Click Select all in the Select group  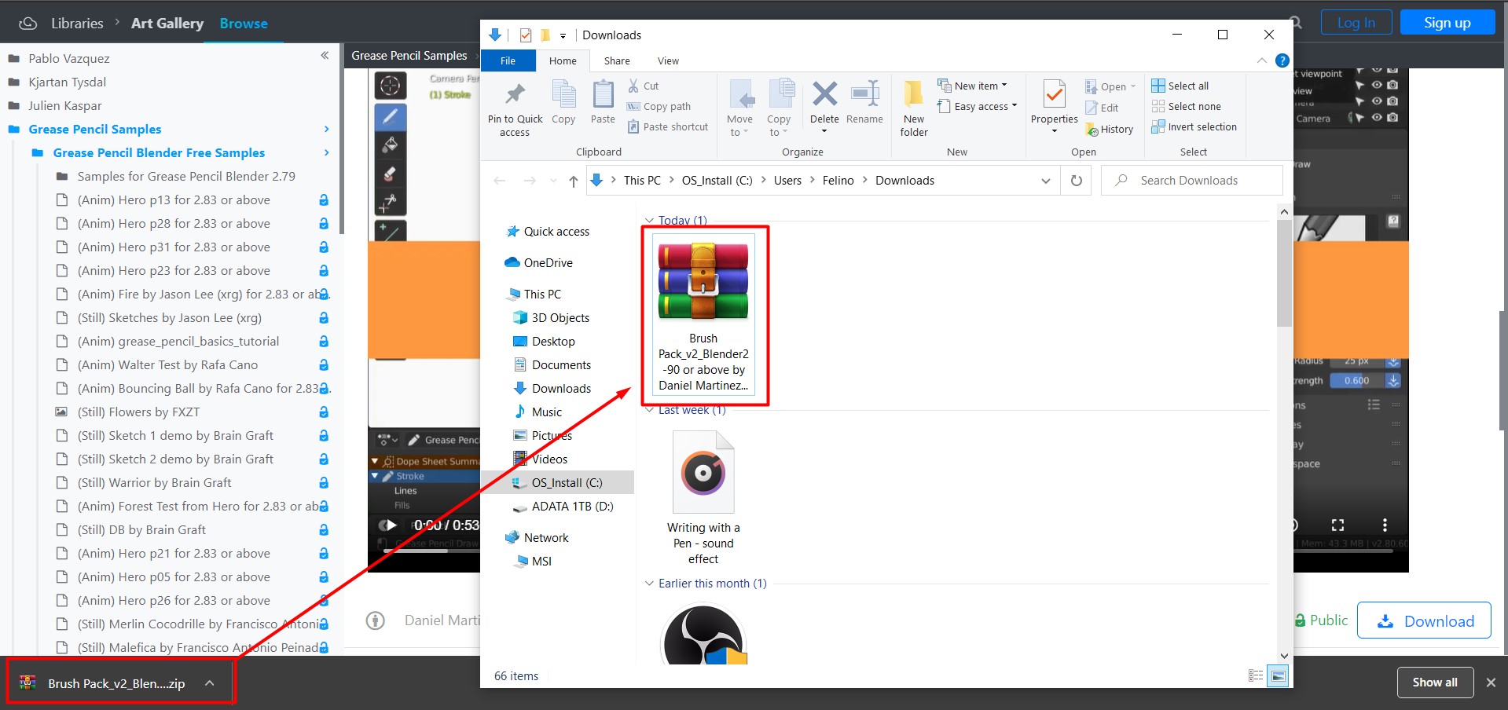[1180, 86]
